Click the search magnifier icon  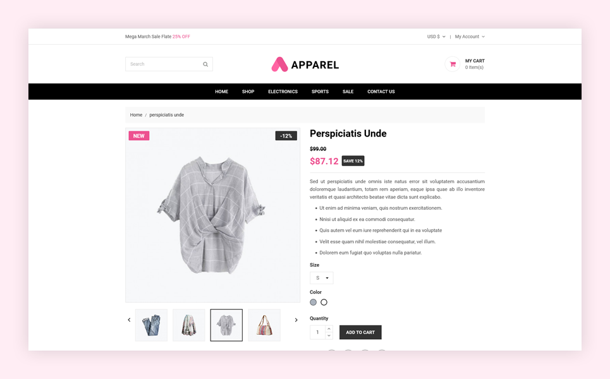click(x=205, y=64)
